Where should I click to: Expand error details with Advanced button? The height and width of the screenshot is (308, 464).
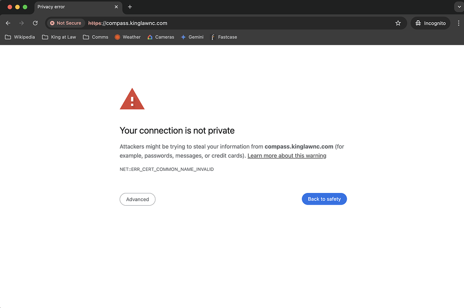137,199
